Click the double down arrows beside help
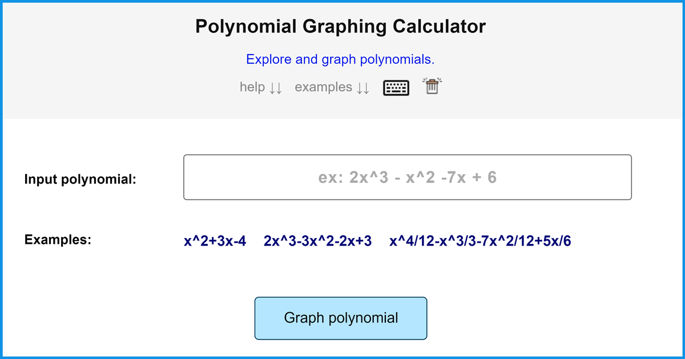The image size is (685, 359). [276, 88]
